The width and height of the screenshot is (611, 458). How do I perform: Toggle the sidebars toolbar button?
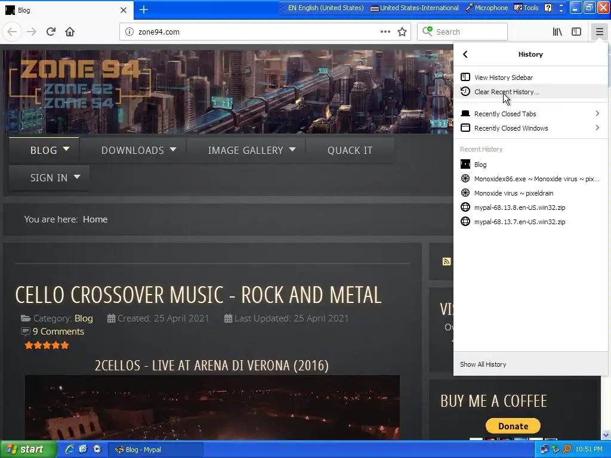(576, 32)
